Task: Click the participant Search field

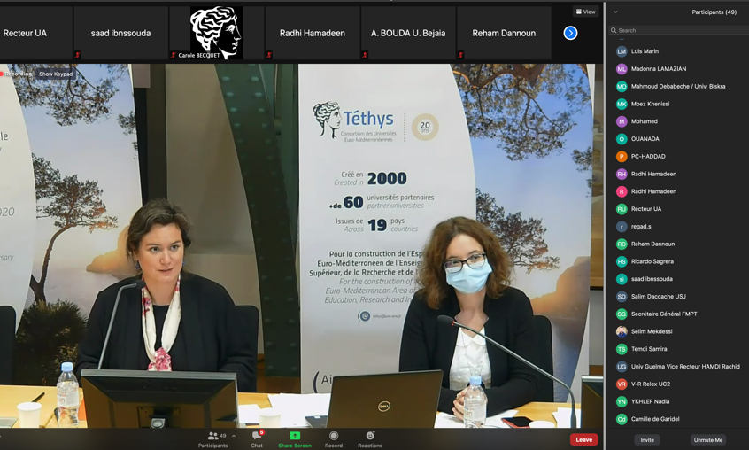Action: coord(677,30)
